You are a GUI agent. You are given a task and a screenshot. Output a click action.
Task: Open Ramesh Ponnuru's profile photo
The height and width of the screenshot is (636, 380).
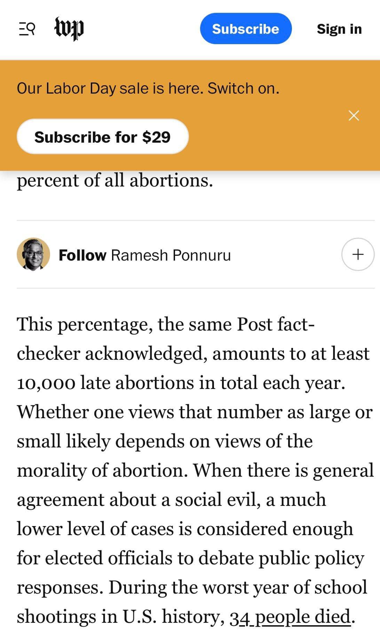click(33, 254)
